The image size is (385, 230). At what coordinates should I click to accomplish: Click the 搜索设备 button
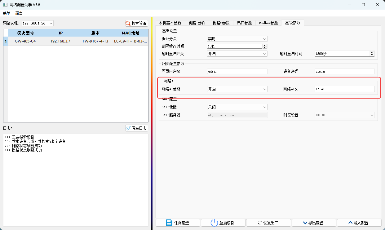coord(136,23)
